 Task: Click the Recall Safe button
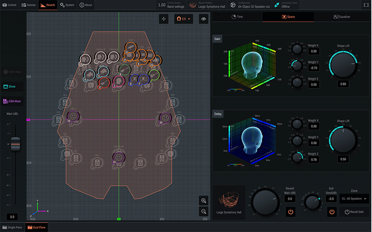click(x=354, y=212)
